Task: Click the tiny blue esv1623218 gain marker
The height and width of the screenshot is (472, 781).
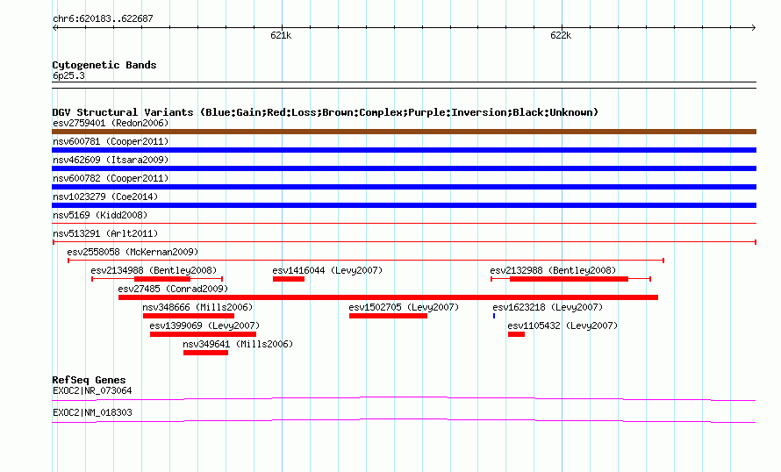Action: tap(493, 316)
